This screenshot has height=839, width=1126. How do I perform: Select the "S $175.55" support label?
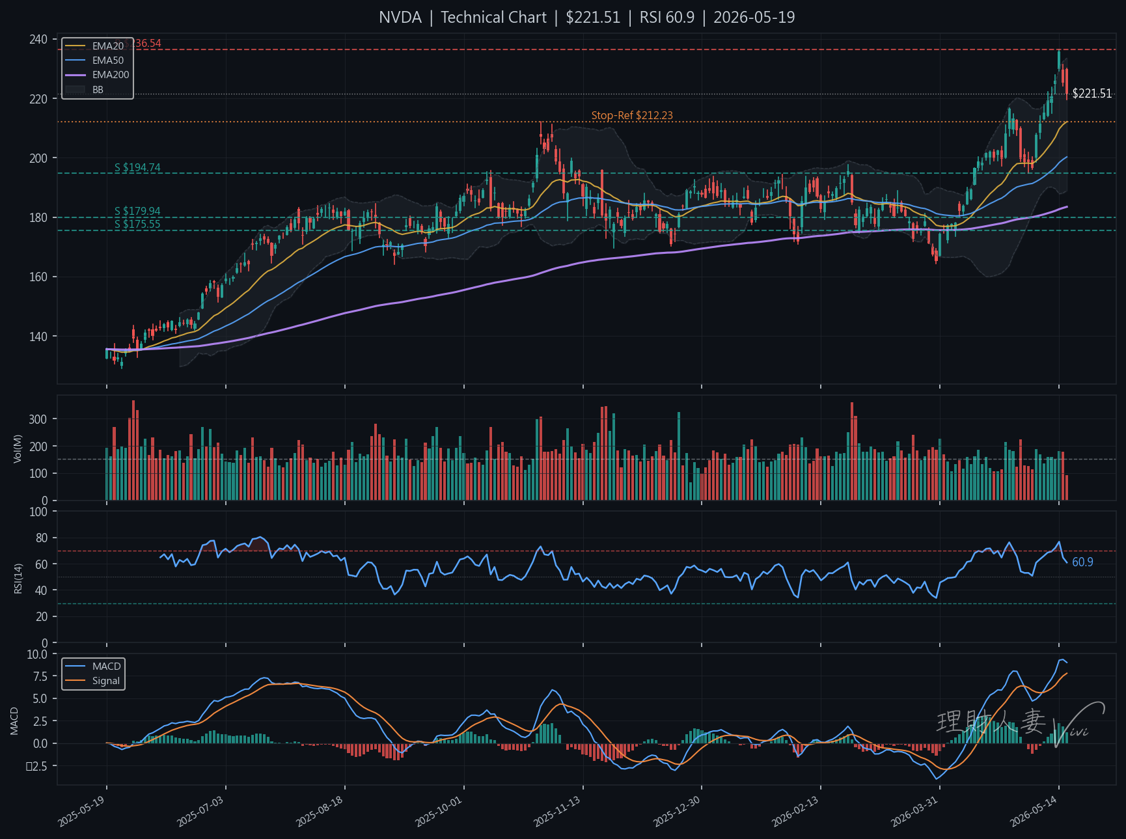pyautogui.click(x=137, y=225)
